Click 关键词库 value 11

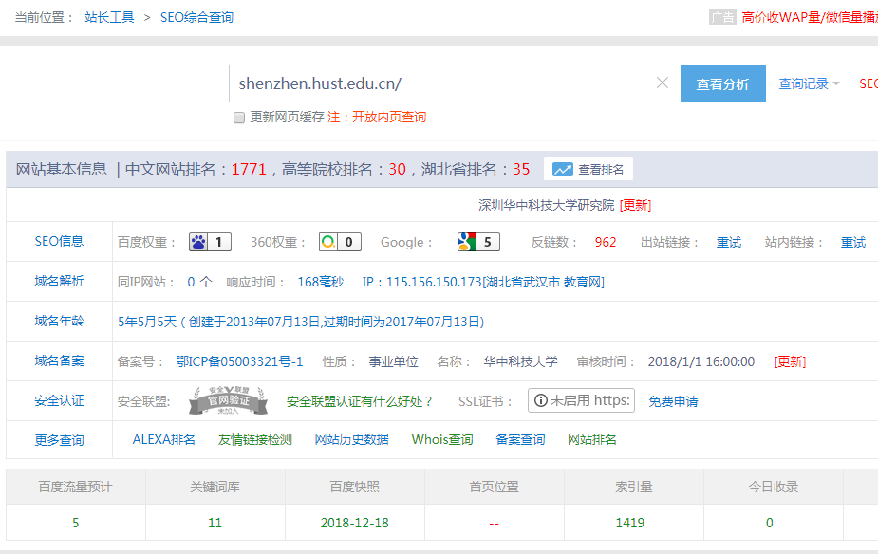click(215, 523)
